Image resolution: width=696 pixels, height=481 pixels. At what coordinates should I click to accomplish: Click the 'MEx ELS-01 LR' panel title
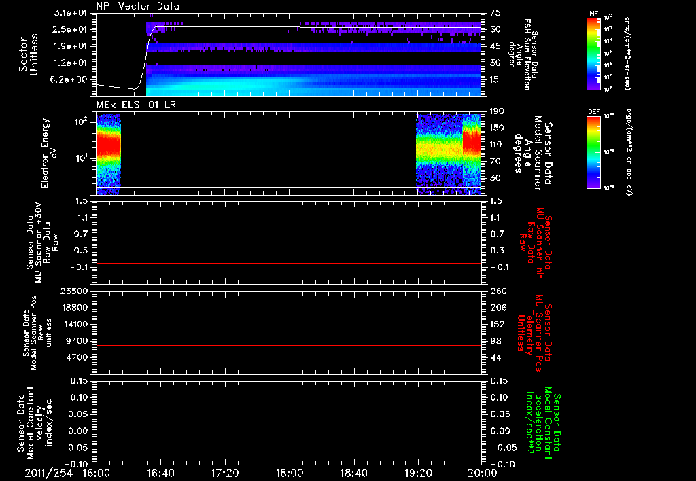coord(135,105)
